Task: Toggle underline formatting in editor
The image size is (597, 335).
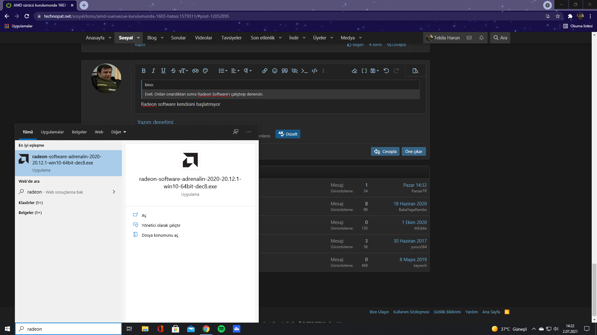Action: [163, 71]
